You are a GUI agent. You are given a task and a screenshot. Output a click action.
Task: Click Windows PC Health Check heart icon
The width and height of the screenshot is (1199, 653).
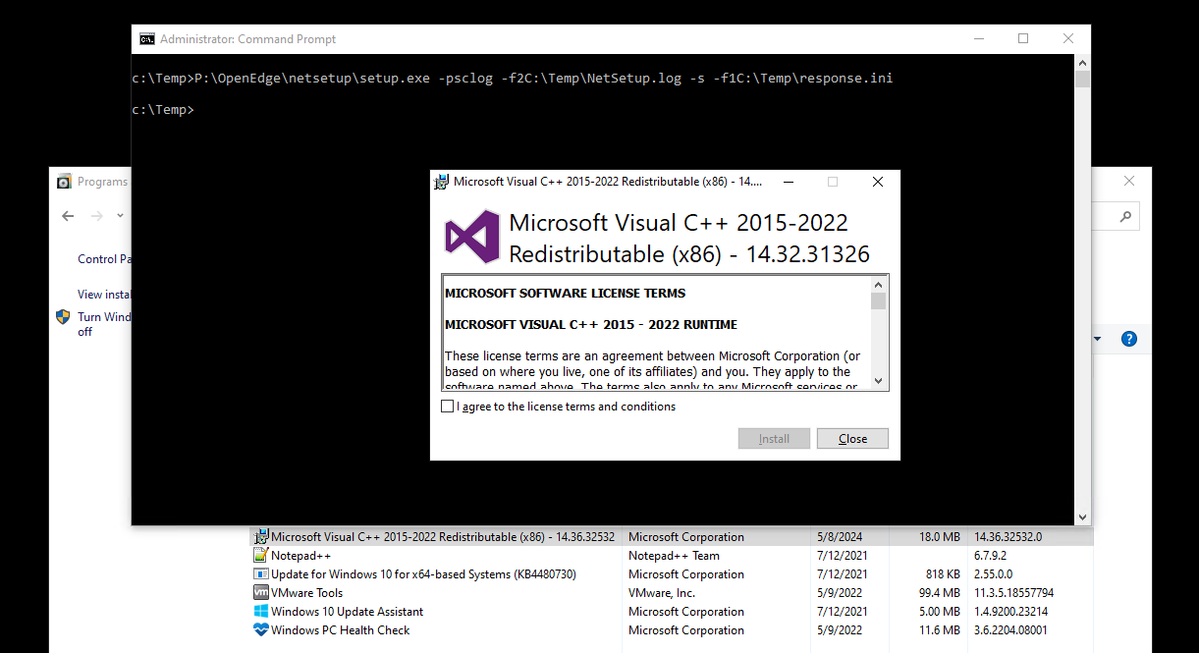tap(261, 630)
